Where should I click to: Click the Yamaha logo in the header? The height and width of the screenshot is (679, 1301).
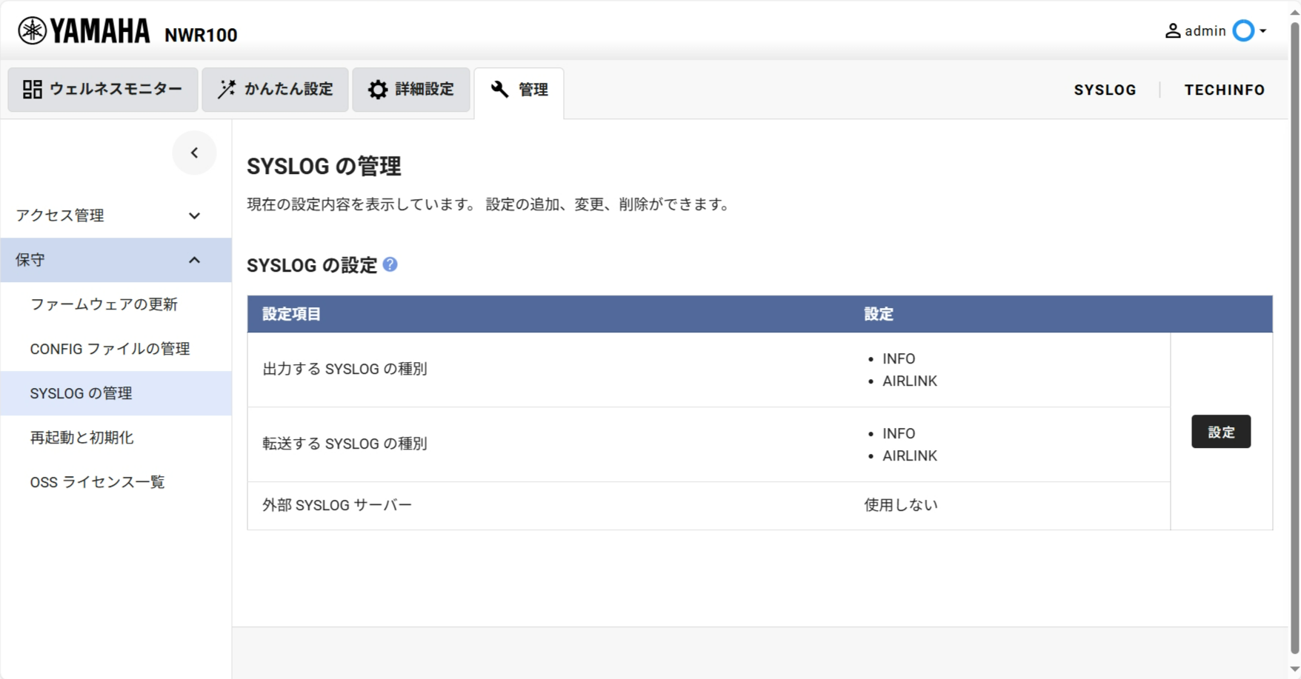coord(84,31)
